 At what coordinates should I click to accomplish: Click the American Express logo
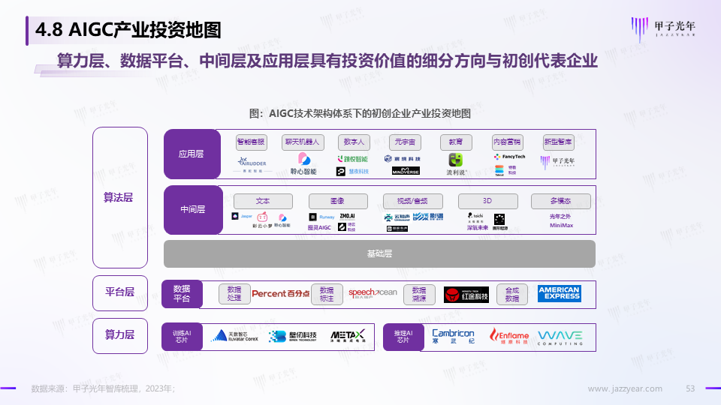coord(559,293)
